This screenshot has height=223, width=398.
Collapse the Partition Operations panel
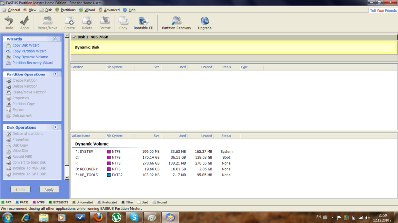point(55,74)
